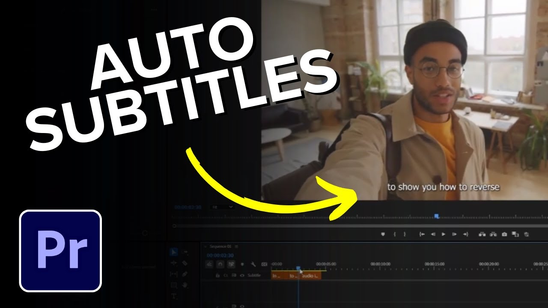
Task: Toggle Linked Selection in timeline
Action: (x=231, y=264)
